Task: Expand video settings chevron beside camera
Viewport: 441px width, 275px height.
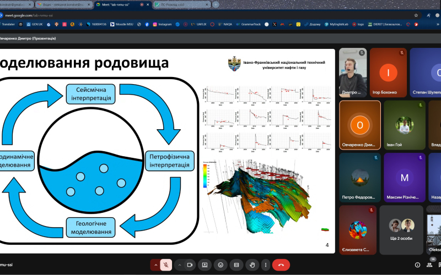Action: (x=179, y=265)
